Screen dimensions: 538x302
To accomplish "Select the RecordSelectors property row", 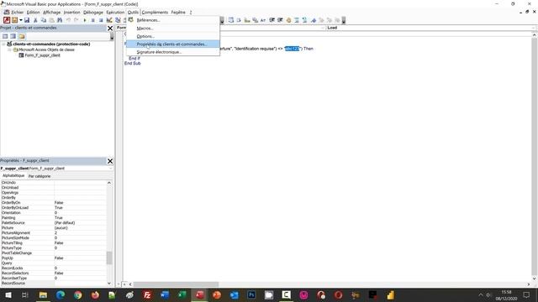I will (x=54, y=273).
